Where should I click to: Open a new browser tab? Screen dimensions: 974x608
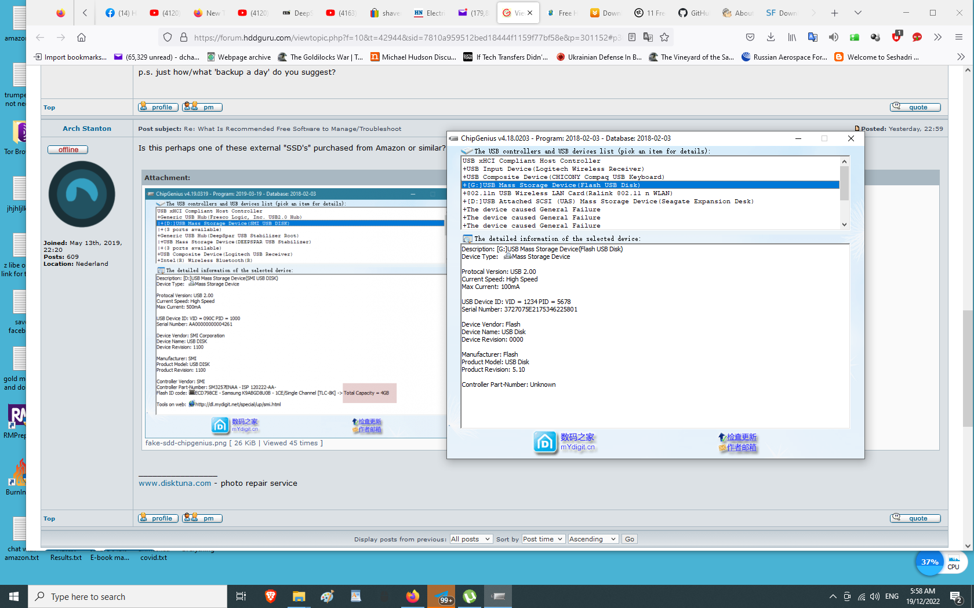[x=835, y=13]
